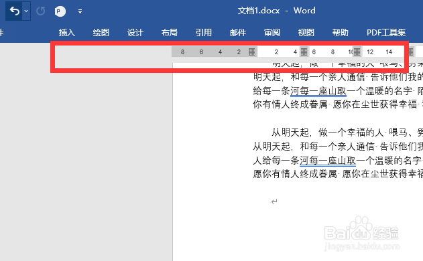Open the 引用 tab
This screenshot has height=261, width=423.
click(204, 33)
